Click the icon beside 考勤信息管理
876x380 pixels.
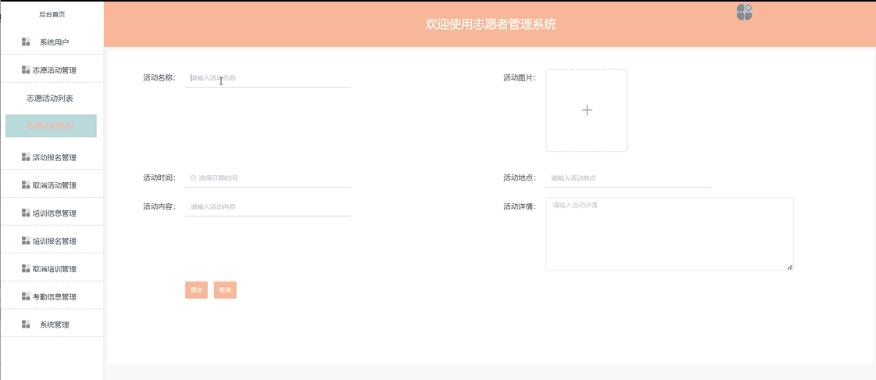pos(26,297)
